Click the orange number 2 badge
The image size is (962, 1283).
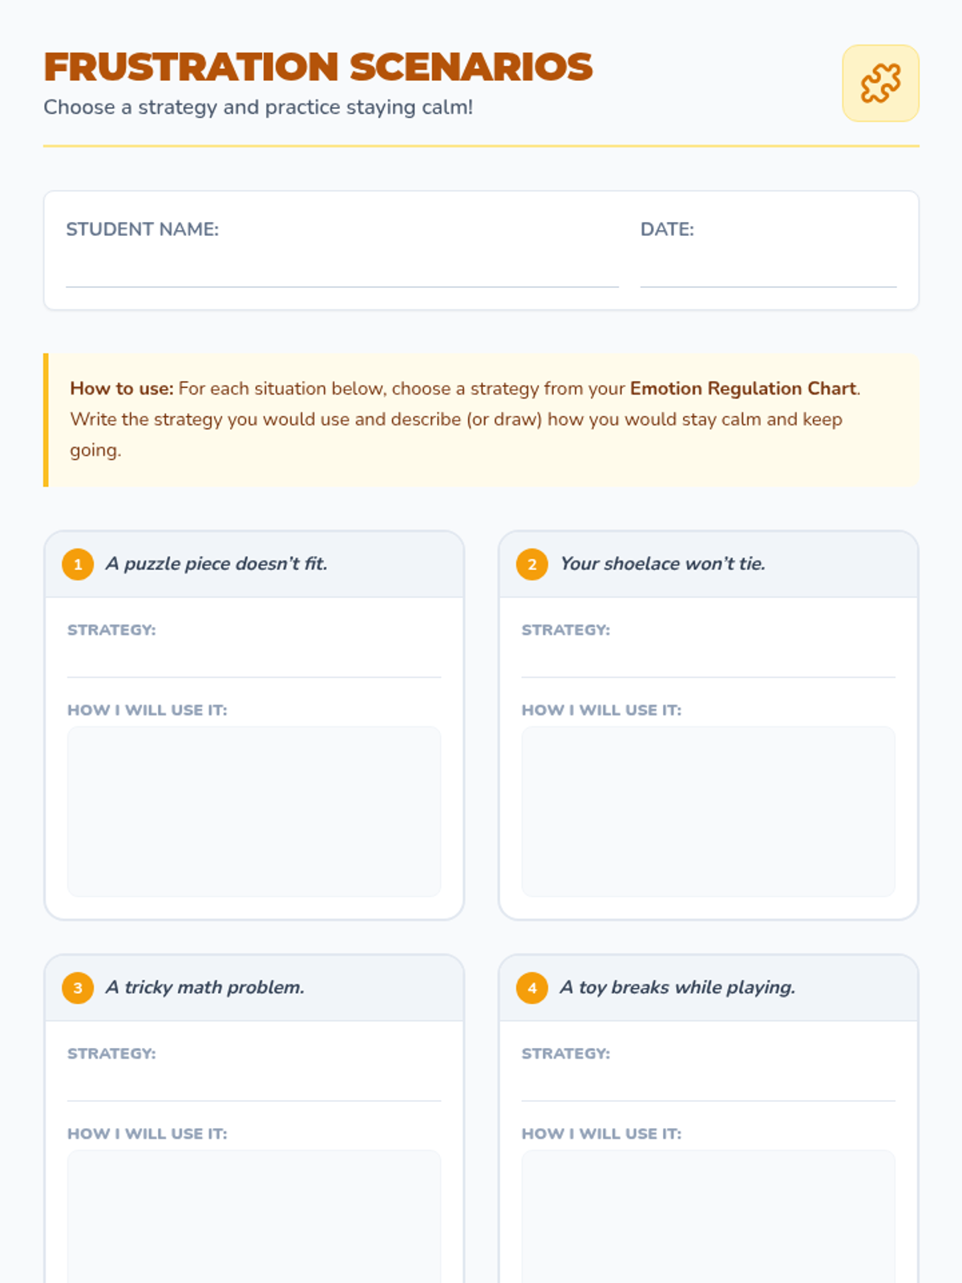[x=532, y=565]
